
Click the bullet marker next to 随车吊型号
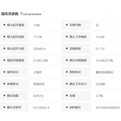4,107
